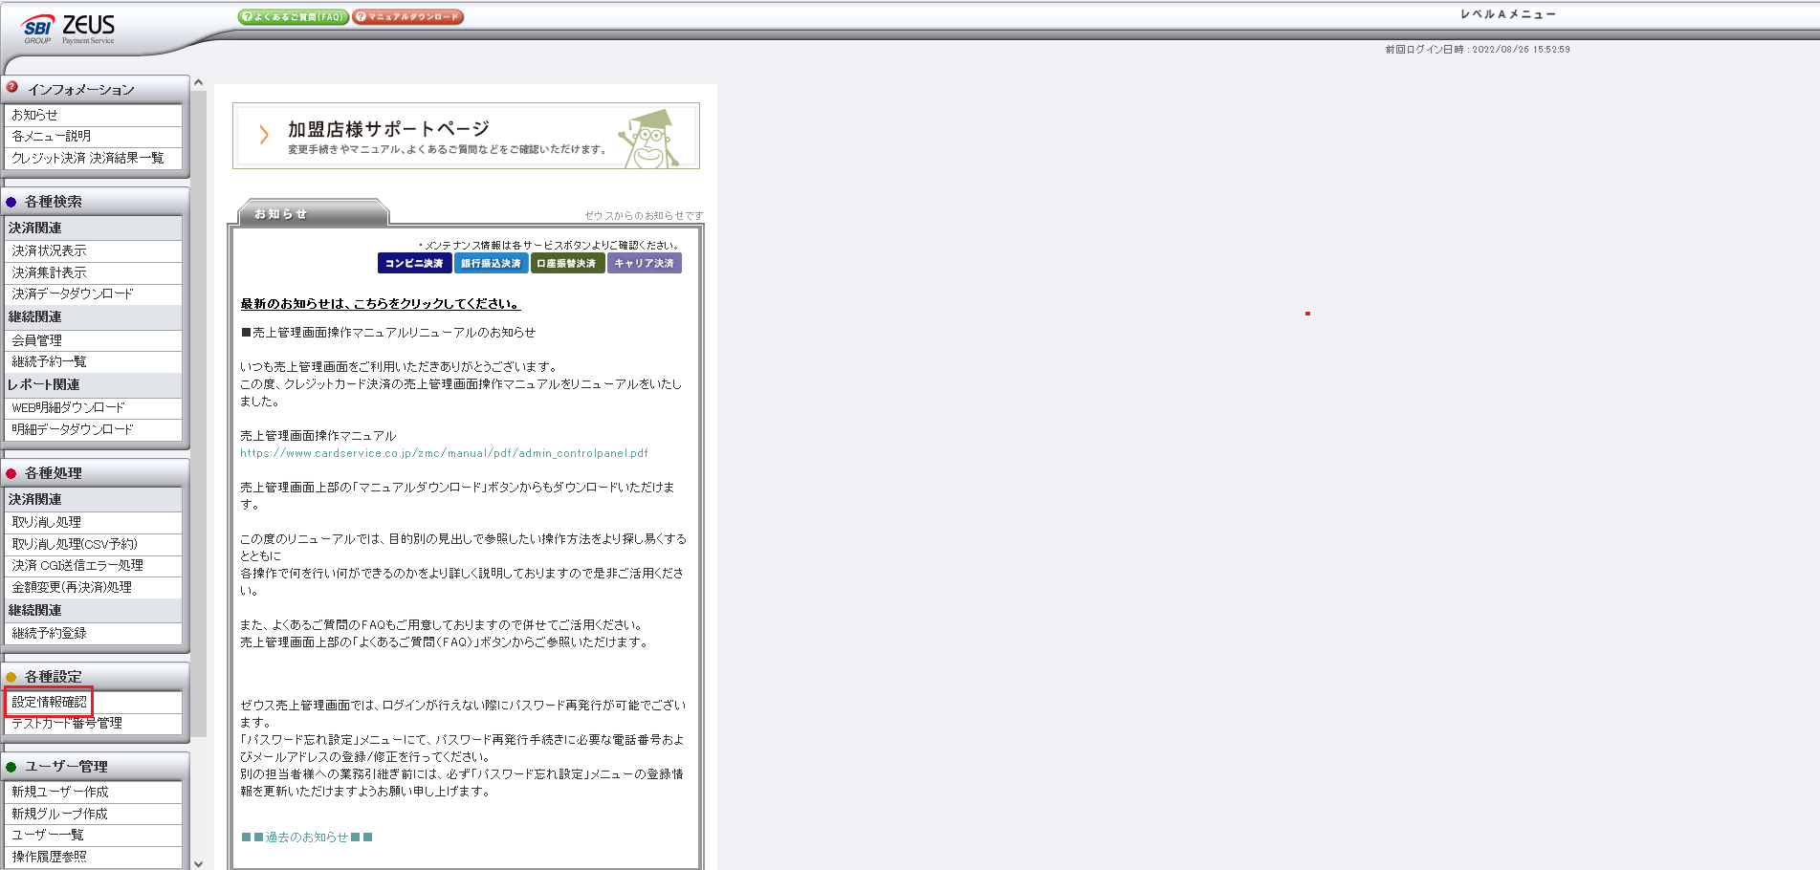Open 操作履歴参照 menu item
Screen dimensions: 1820x870
click(x=93, y=857)
